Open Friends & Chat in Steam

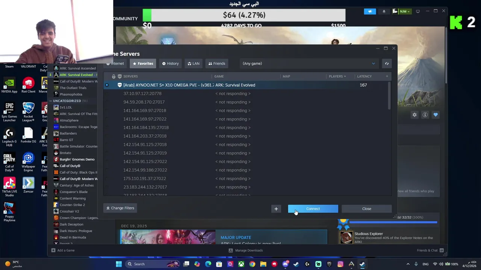pos(430,250)
